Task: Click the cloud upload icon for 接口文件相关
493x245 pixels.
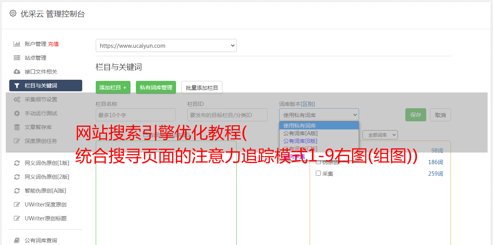Action: coord(17,72)
